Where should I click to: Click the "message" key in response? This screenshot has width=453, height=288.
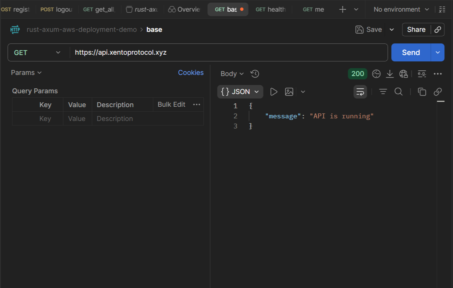[x=283, y=116]
